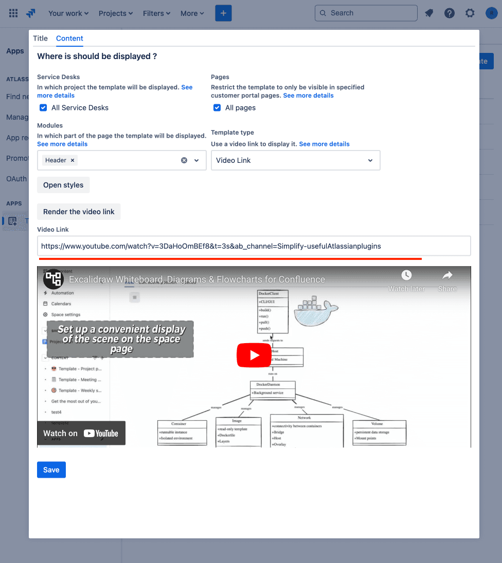Switch to the Title tab

click(40, 39)
